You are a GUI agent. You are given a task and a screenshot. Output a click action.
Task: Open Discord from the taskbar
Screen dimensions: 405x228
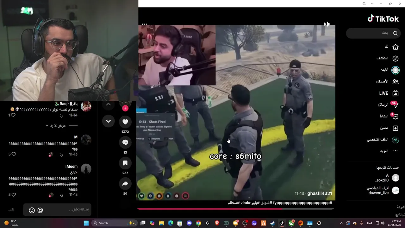189,223
